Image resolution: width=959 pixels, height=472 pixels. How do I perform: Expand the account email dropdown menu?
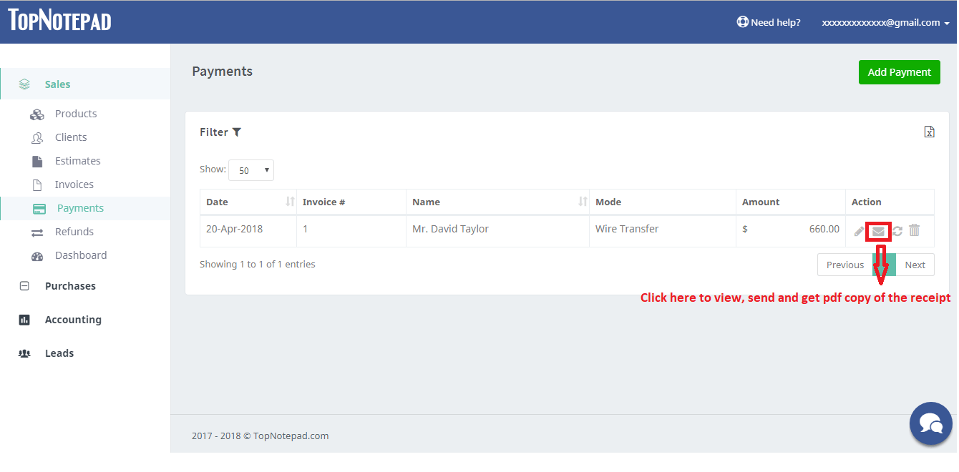pos(885,22)
